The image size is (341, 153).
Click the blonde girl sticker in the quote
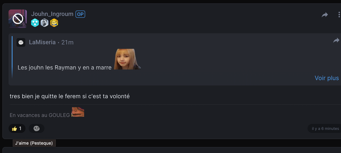pos(127,59)
